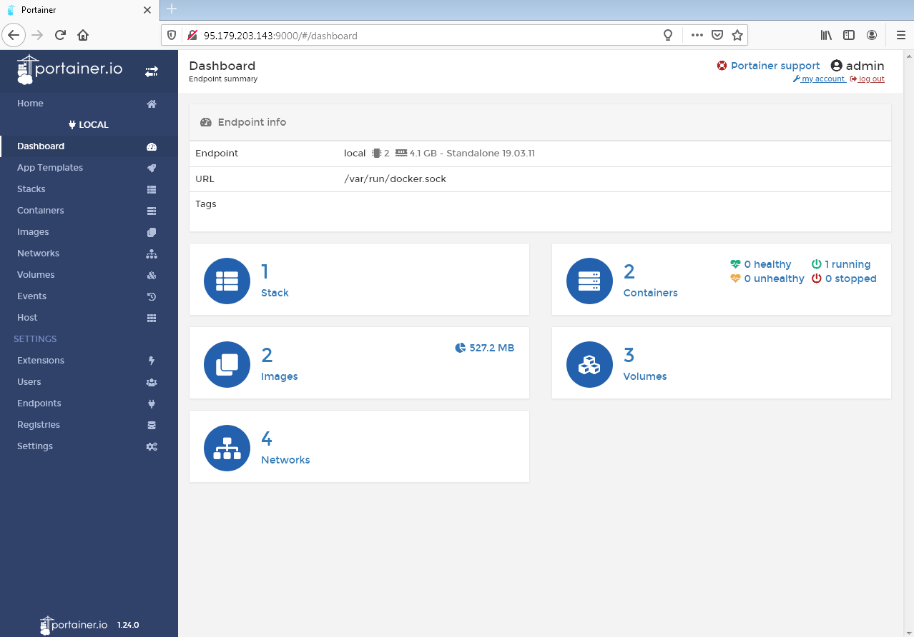This screenshot has height=637, width=914.
Task: Open App Templates in the sidebar
Action: 50,168
